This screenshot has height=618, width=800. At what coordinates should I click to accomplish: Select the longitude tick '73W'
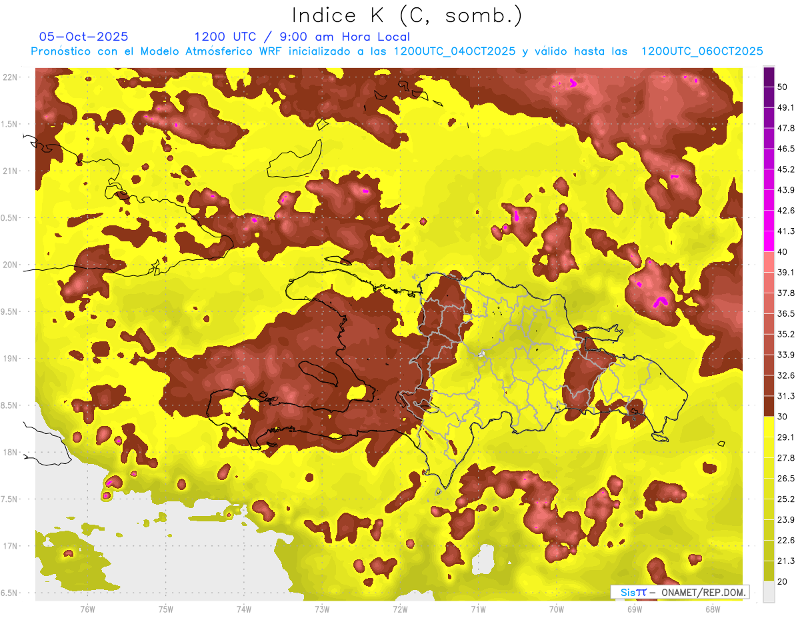click(322, 609)
